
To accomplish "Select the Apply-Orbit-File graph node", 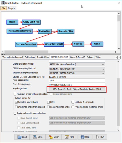I will [31, 22].
